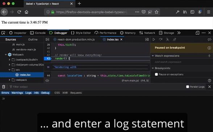Image resolution: width=213 pixels, height=132 pixels.
Task: Open Firefox account avatar icon
Action: [x=200, y=12]
